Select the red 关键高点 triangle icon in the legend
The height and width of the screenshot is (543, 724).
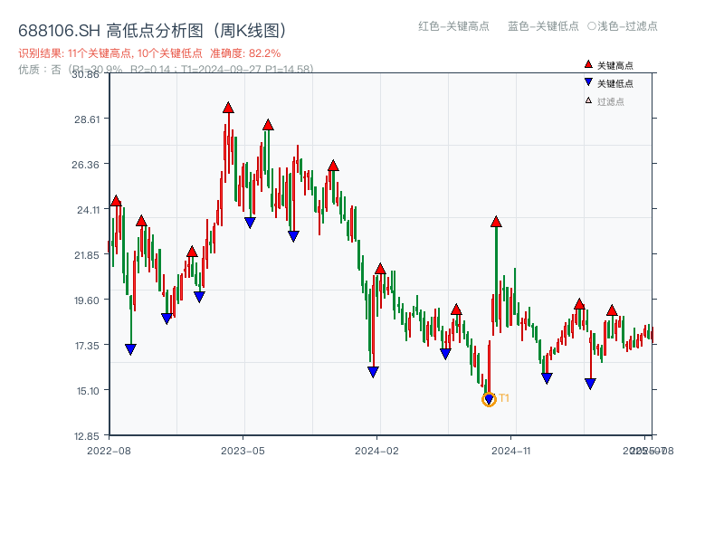tap(586, 64)
